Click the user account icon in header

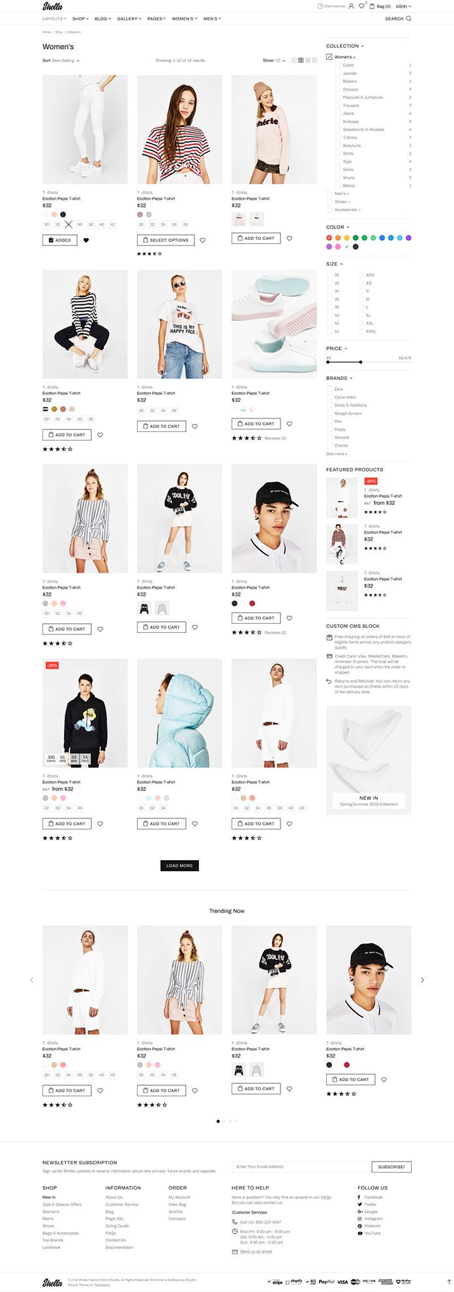click(x=351, y=6)
